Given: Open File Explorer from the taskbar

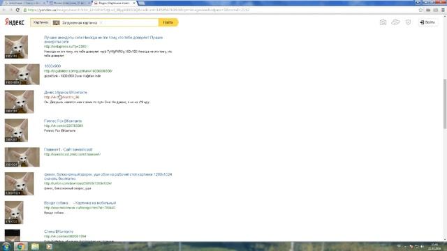Looking at the screenshot, I should pyautogui.click(x=35, y=246).
